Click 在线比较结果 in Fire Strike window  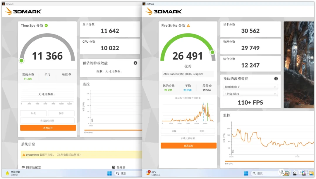pos(188,138)
